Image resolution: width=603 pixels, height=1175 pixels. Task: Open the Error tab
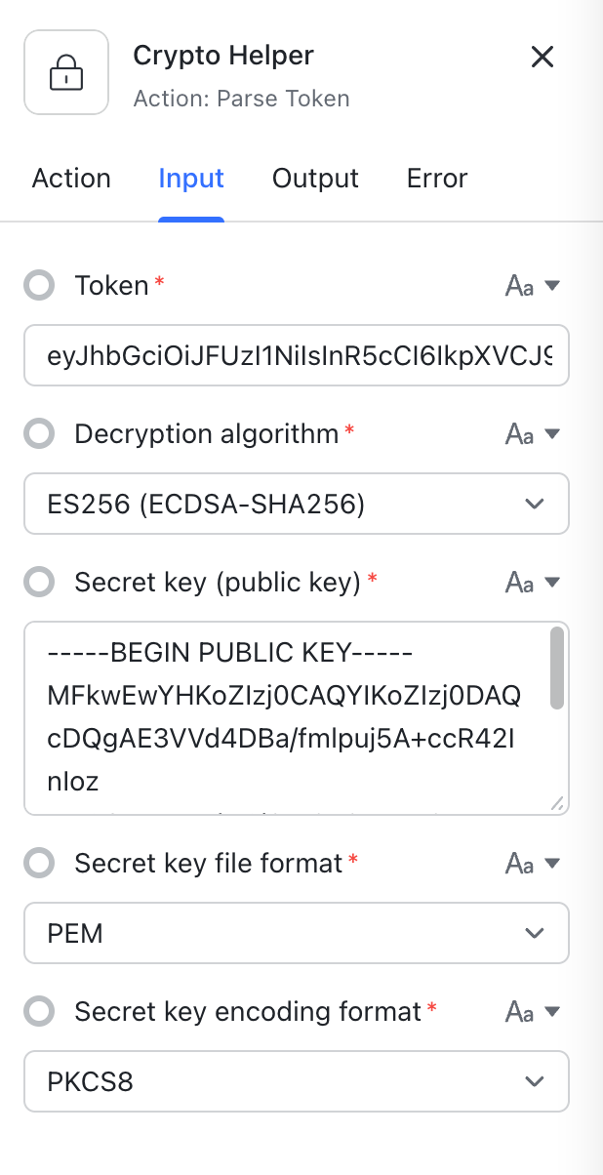[x=436, y=179]
